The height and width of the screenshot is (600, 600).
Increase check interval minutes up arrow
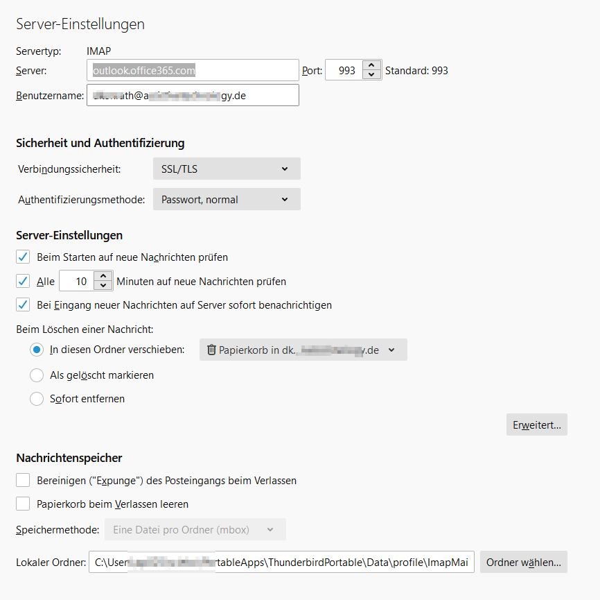(x=103, y=276)
